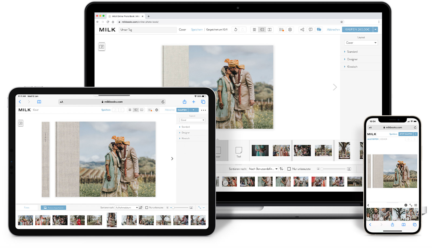Image resolution: width=432 pixels, height=248 pixels.
Task: Select MILK Online Photo Book browser tab
Action: [x=126, y=16]
